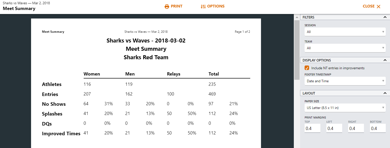This screenshot has height=148, width=390.
Task: Click the OPTIONS button label
Action: click(x=216, y=6)
